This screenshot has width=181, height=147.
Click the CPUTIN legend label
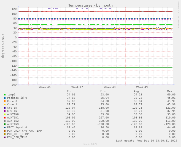click(12, 111)
